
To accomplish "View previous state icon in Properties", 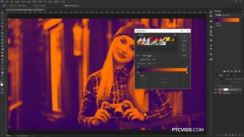I will pyautogui.click(x=228, y=71).
